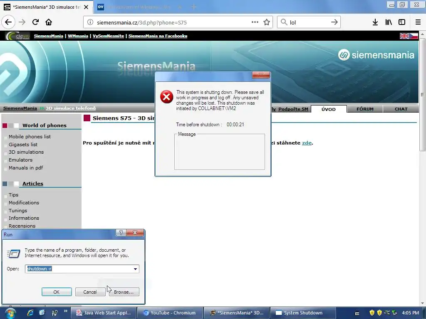The width and height of the screenshot is (426, 319).
Task: Click 3D simulace telefonů breadcrumb
Action: [x=71, y=108]
